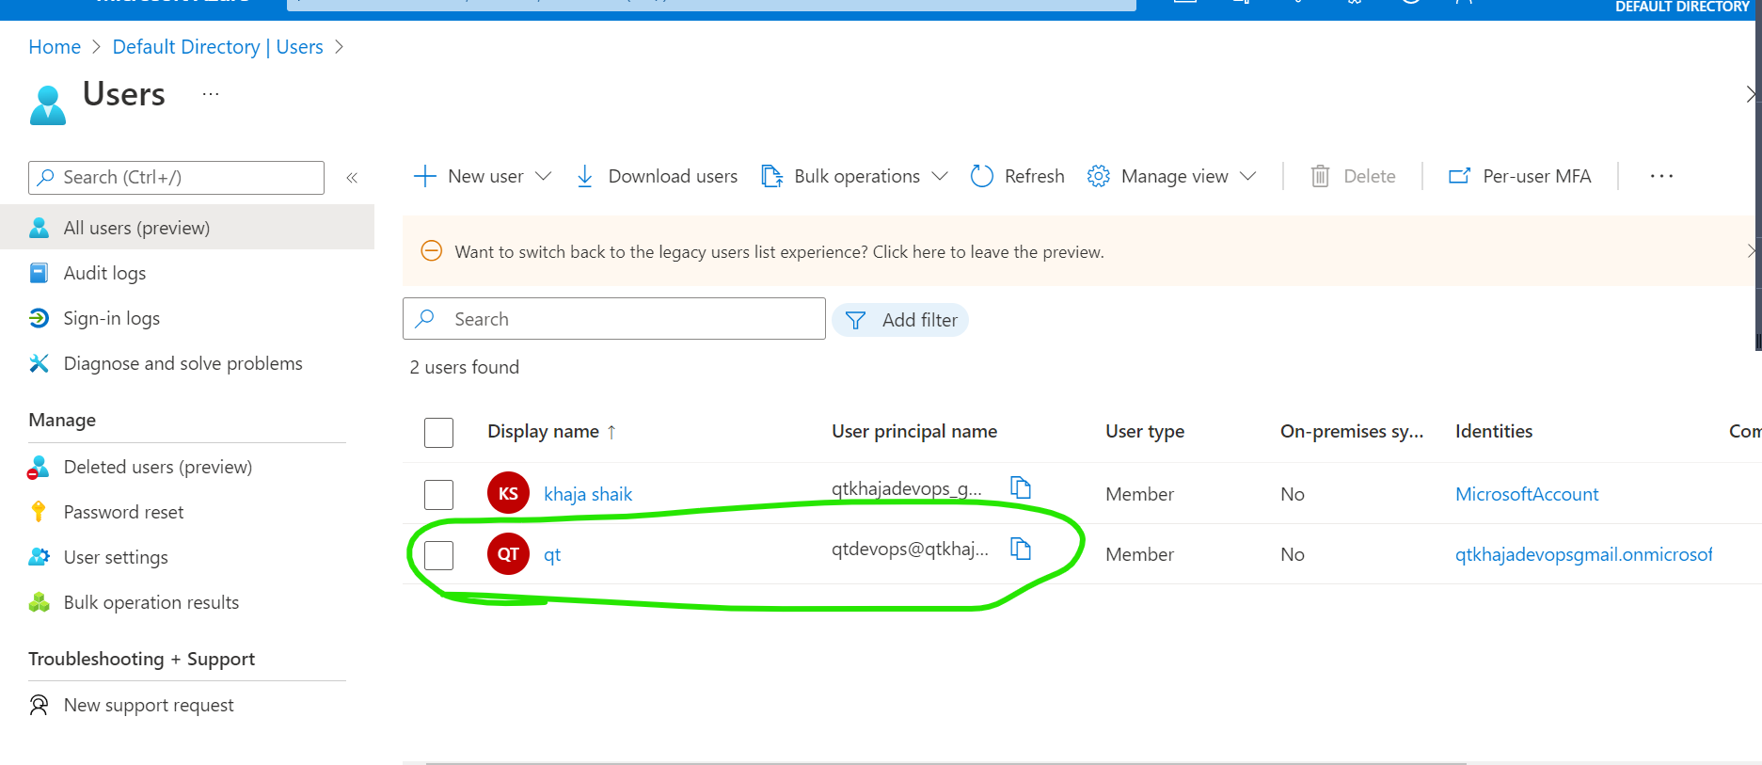The image size is (1762, 765).
Task: Expand the Manage view dropdown chevron
Action: tap(1248, 176)
